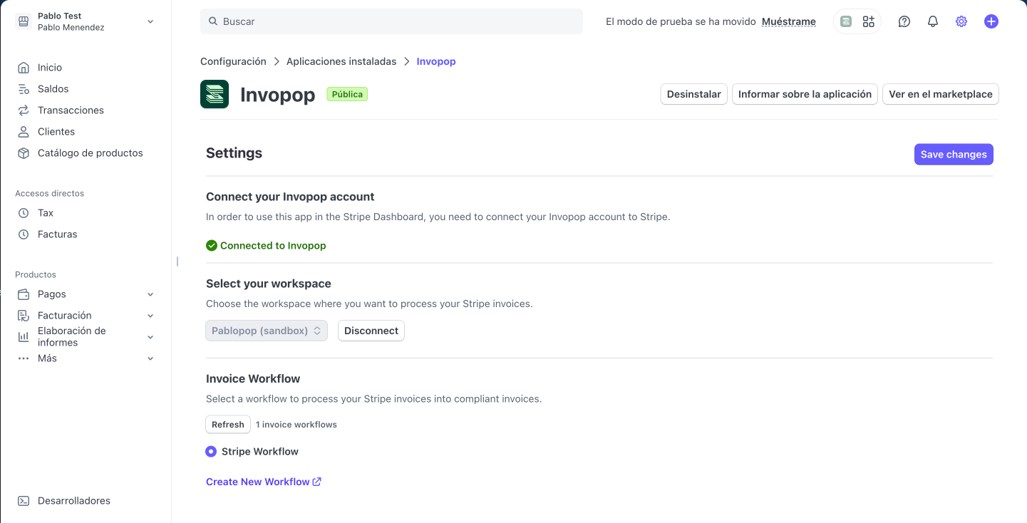Click the Invopop app icon in top bar
The height and width of the screenshot is (523, 1027).
(846, 21)
